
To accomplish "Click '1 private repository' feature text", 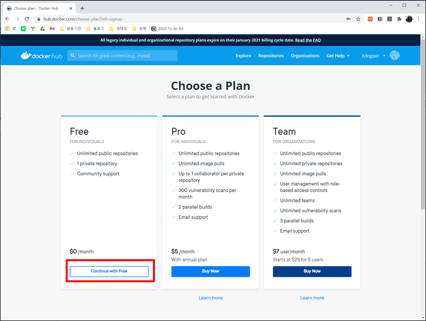I will (x=97, y=164).
